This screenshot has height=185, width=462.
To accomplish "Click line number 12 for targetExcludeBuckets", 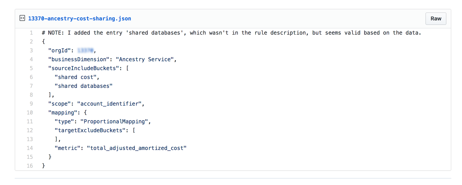I will pyautogui.click(x=30, y=130).
